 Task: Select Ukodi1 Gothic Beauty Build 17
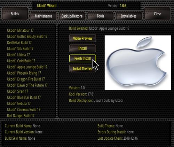click(27, 37)
